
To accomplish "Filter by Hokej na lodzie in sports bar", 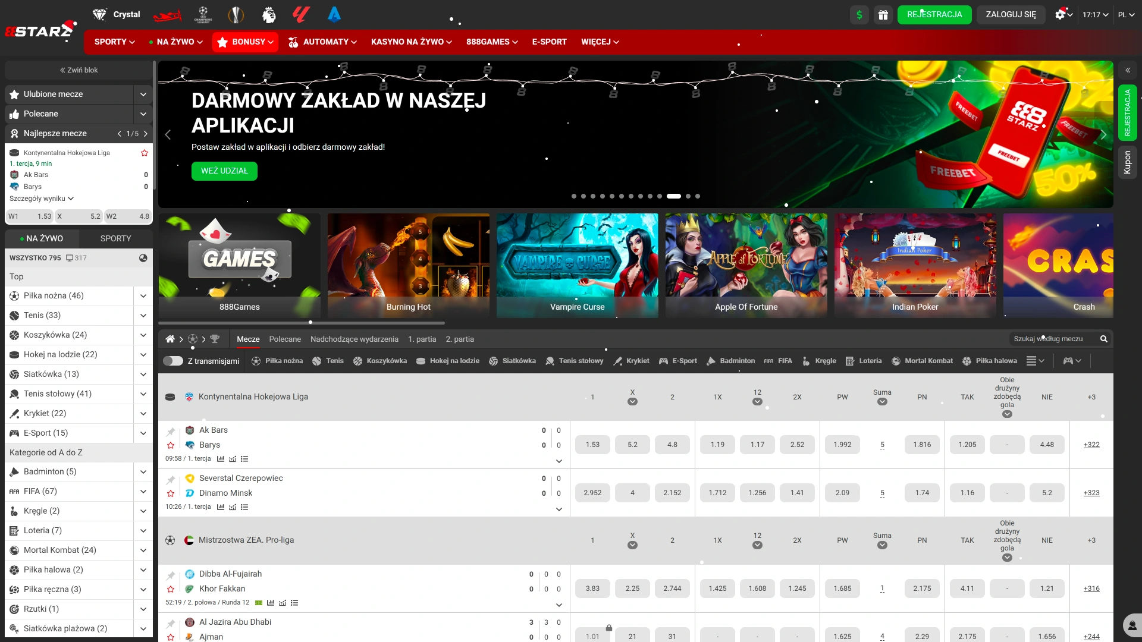I will pos(448,361).
